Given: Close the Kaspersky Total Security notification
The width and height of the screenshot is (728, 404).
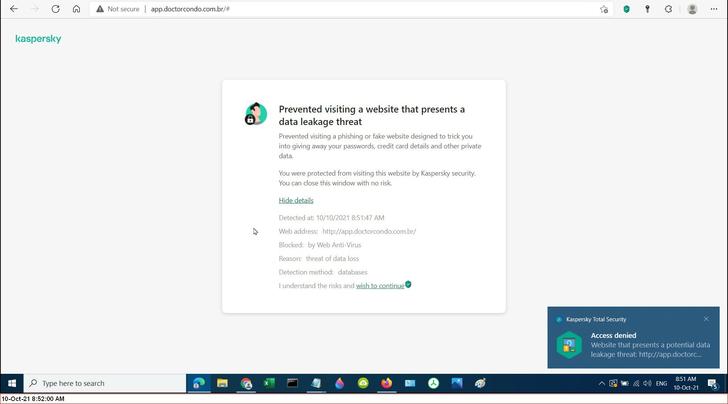Looking at the screenshot, I should [706, 319].
